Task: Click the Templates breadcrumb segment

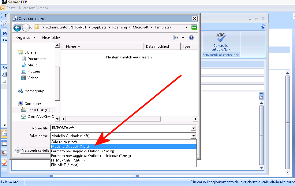Action: click(162, 27)
